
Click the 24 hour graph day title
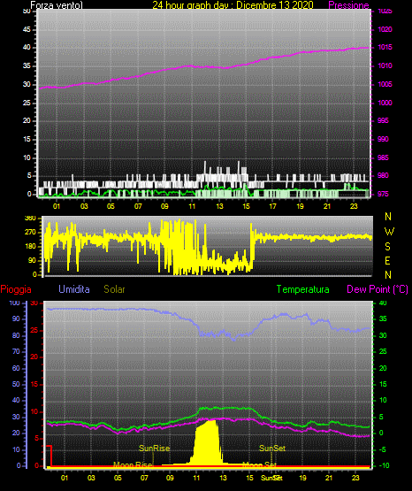(233, 5)
